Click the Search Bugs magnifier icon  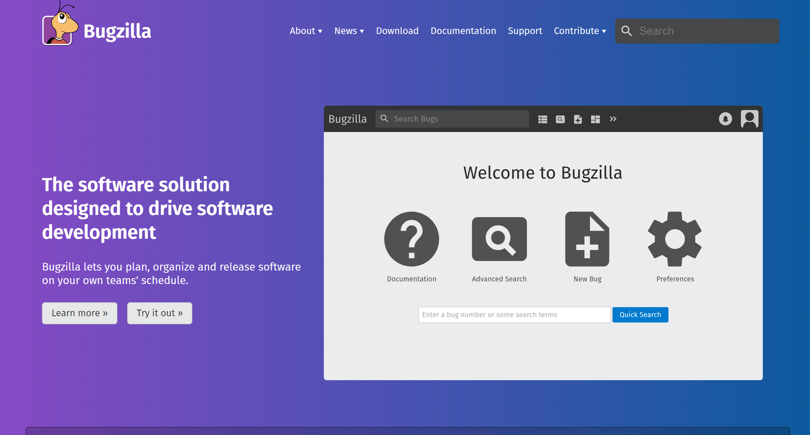(x=384, y=118)
